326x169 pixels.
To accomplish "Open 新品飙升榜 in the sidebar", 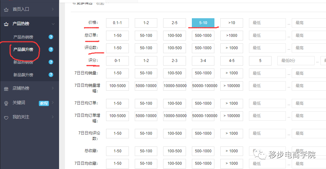I will (x=23, y=75).
